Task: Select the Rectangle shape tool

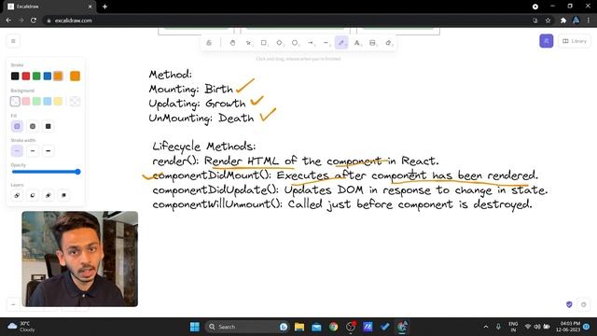Action: [264, 43]
